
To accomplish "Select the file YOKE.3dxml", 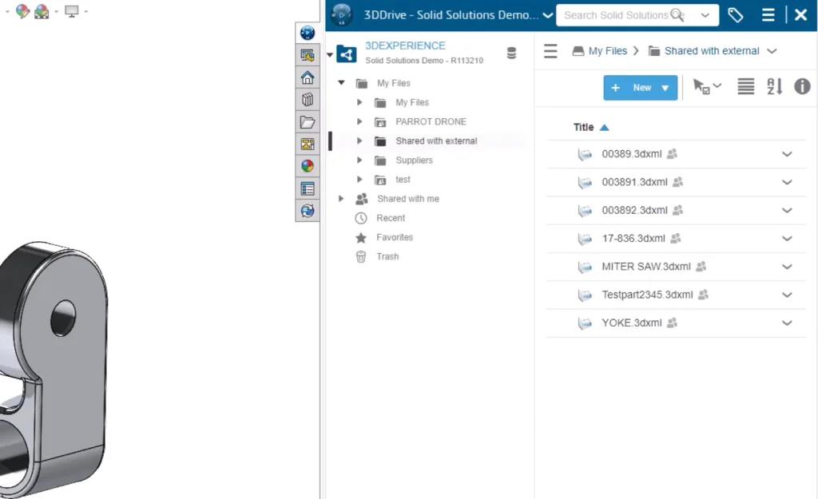I will click(x=632, y=323).
